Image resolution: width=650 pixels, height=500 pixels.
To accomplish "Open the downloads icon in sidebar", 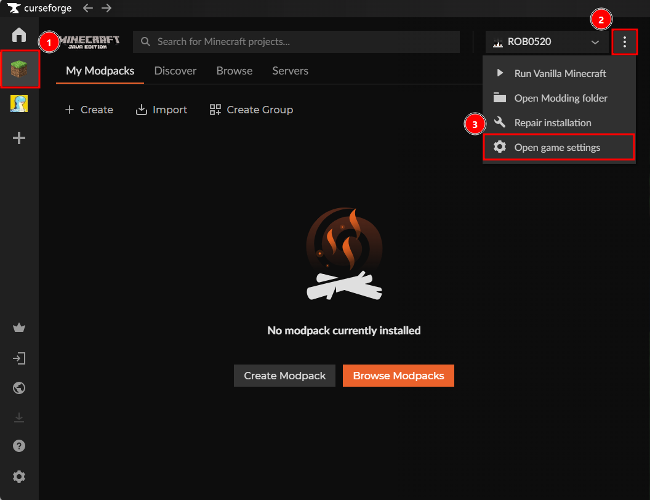I will [19, 417].
